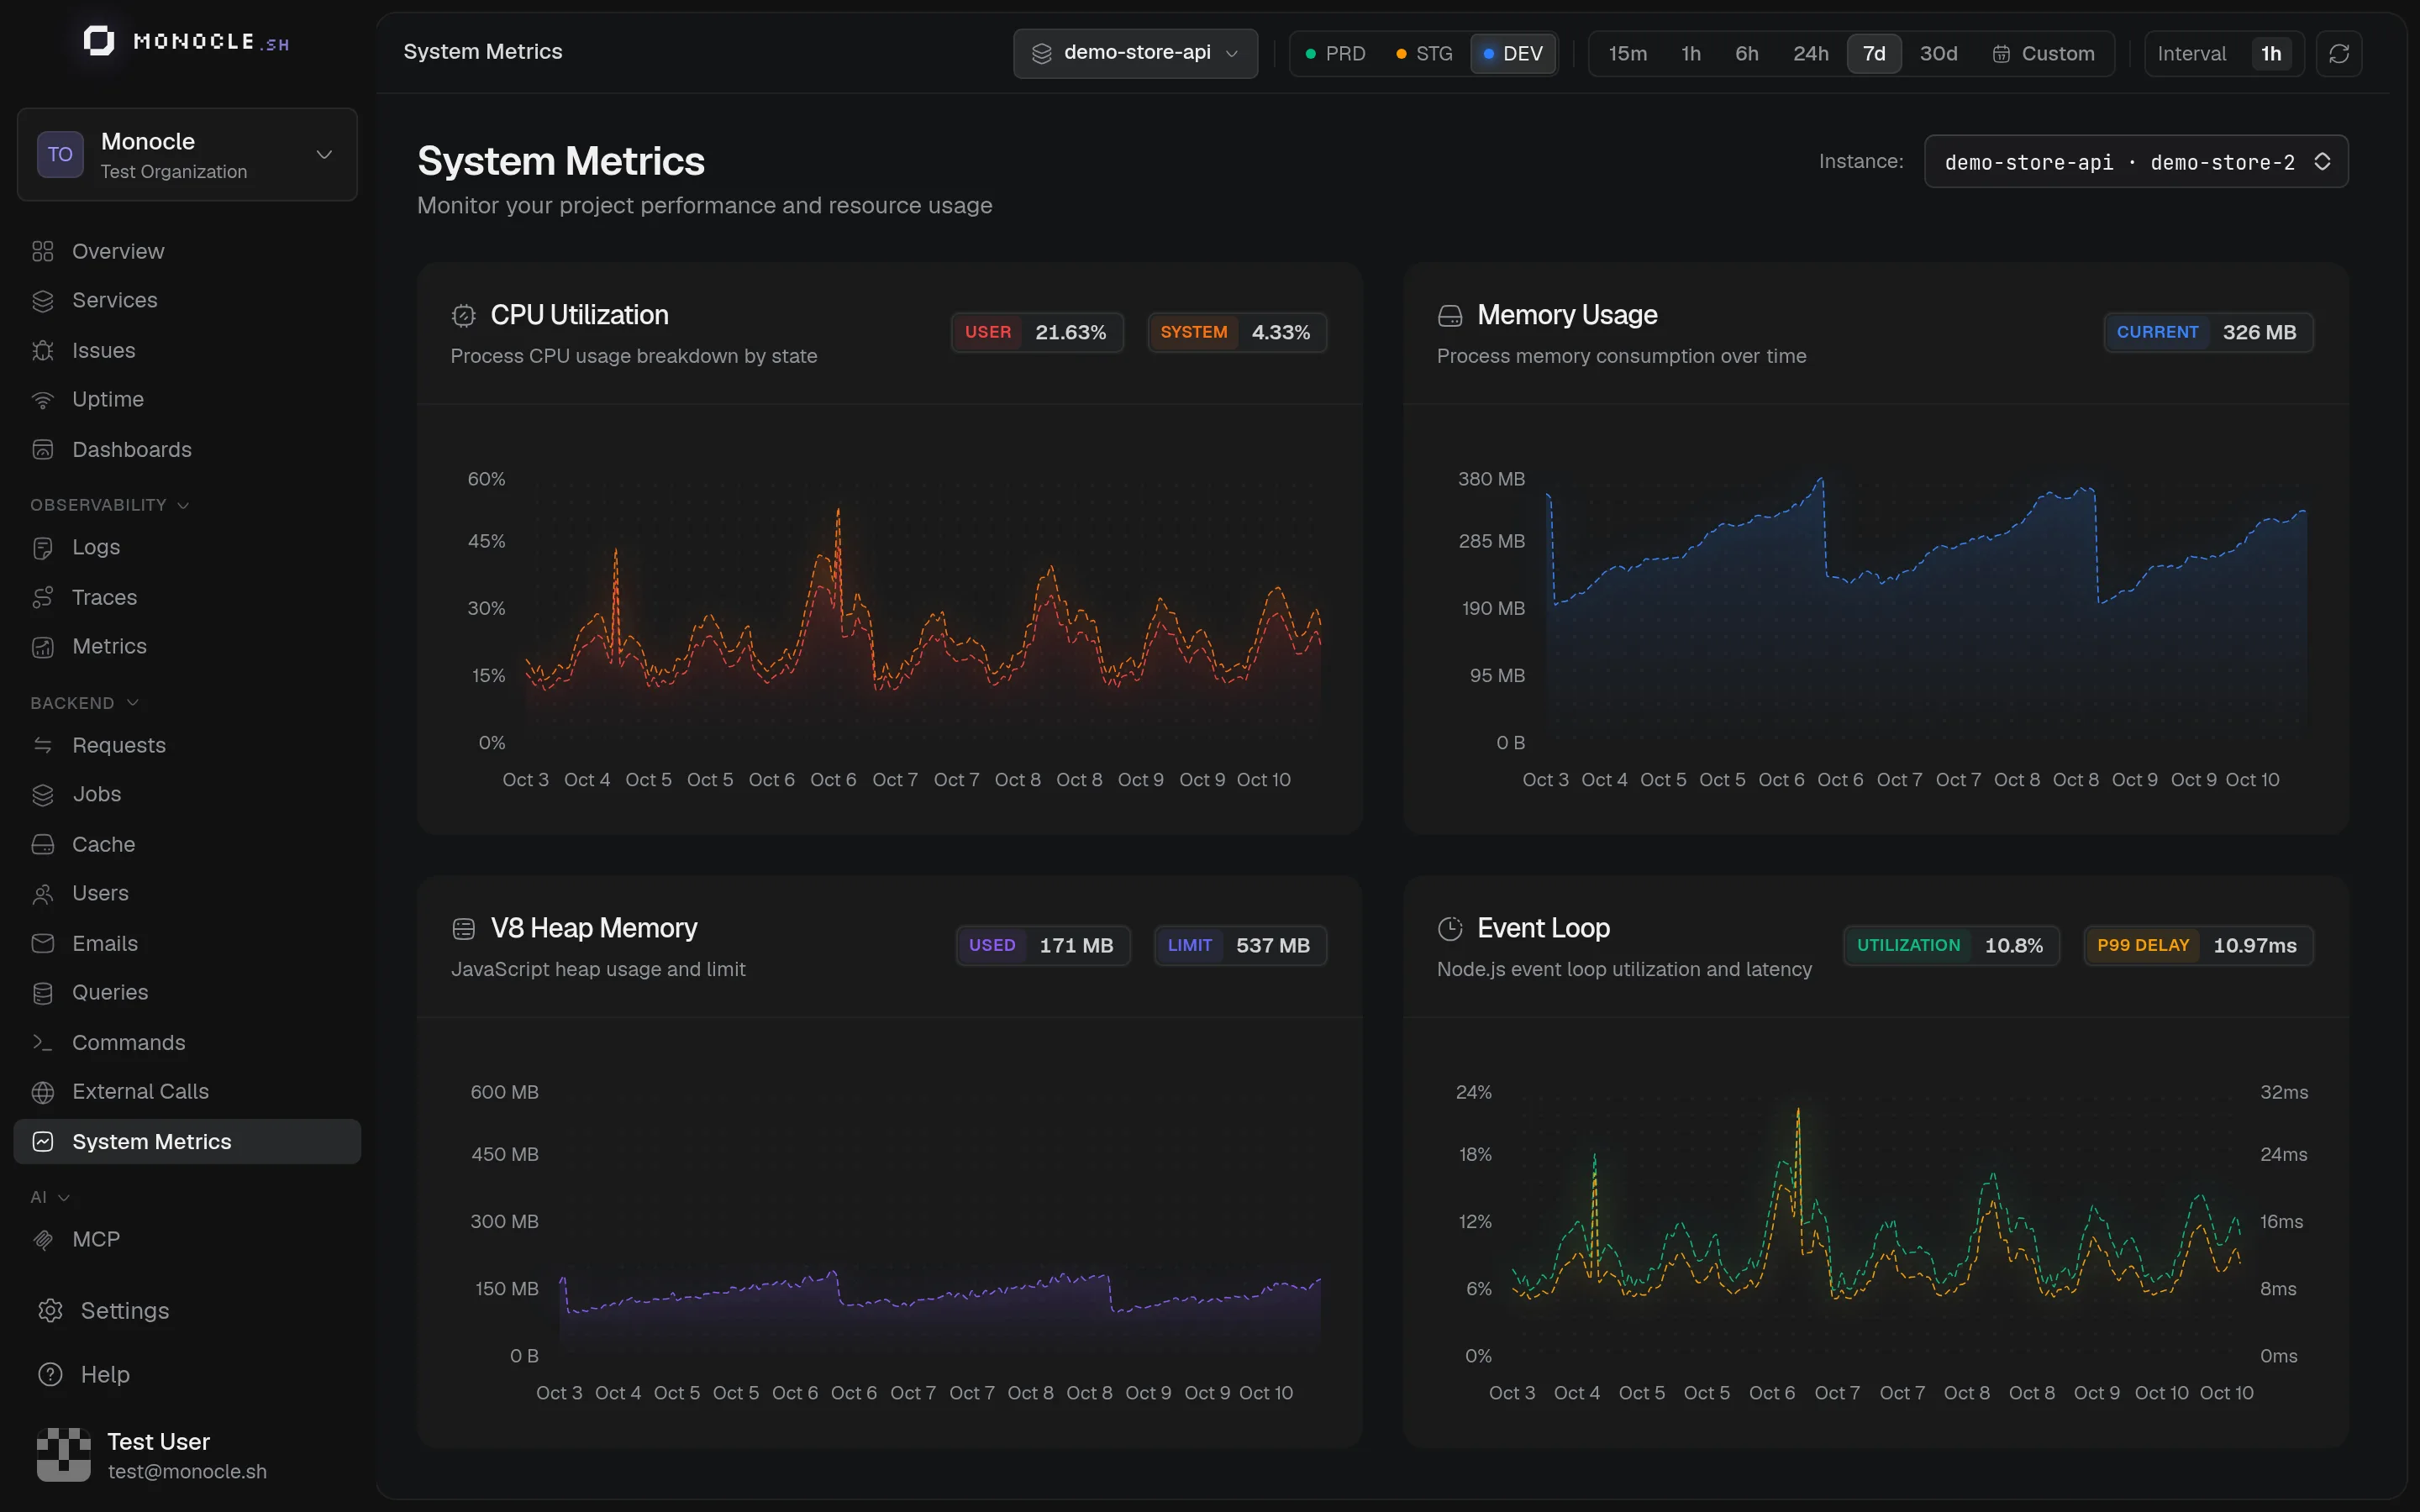Go to Dashboards page
This screenshot has width=2420, height=1512.
tap(187, 450)
